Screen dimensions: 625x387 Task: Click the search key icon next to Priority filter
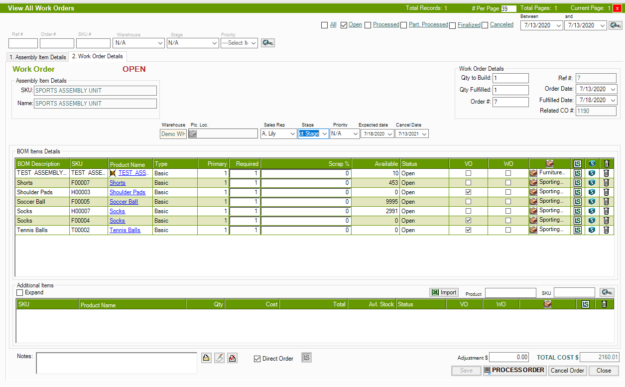[267, 43]
